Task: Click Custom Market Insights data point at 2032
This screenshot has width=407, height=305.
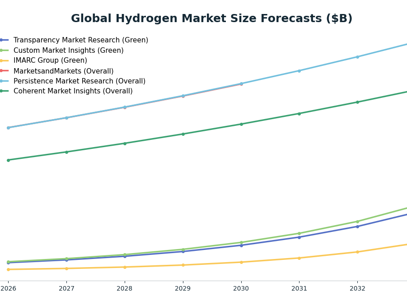Action: (357, 222)
